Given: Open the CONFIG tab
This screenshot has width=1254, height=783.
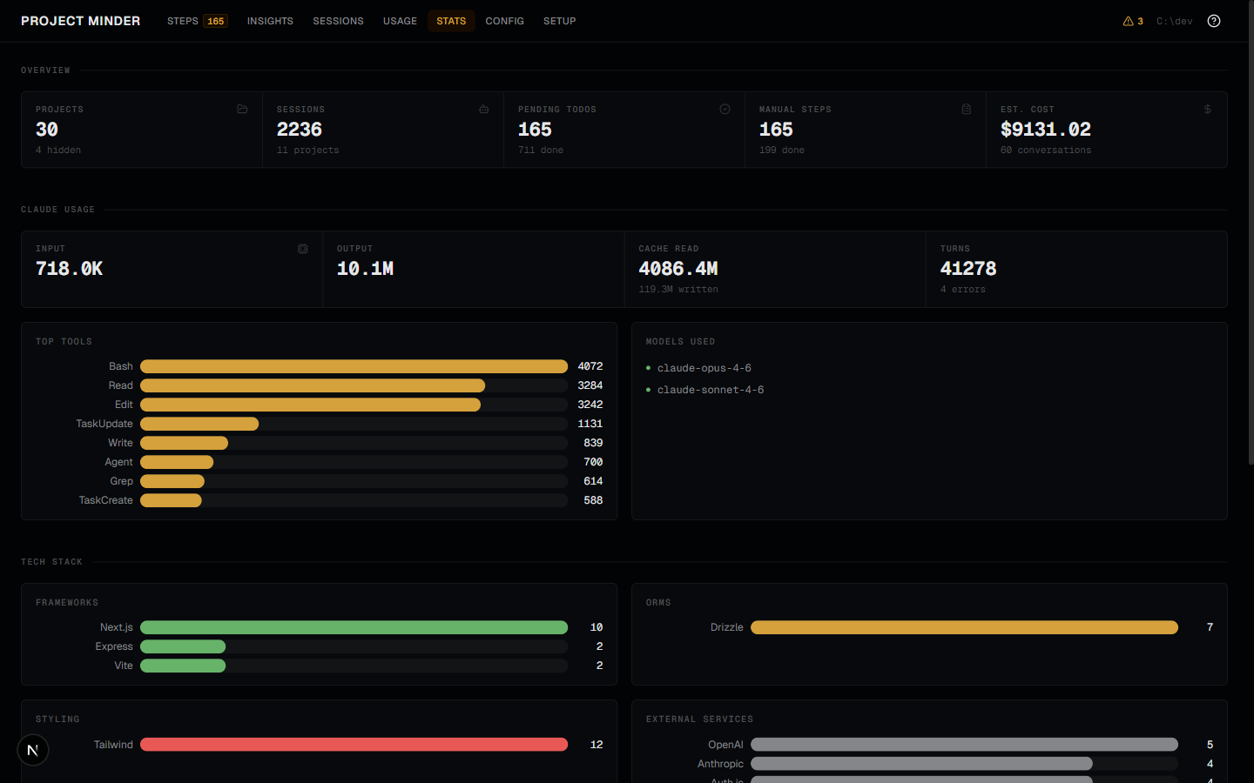Looking at the screenshot, I should click(x=504, y=20).
